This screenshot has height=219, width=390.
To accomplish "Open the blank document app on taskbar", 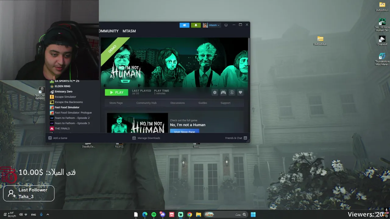I will click(x=136, y=214).
